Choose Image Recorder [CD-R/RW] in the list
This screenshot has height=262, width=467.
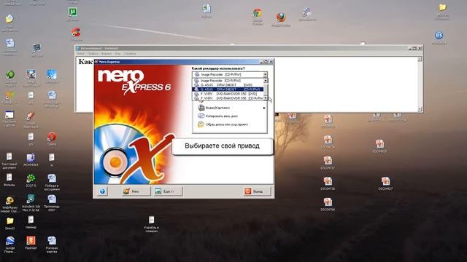tap(228, 81)
